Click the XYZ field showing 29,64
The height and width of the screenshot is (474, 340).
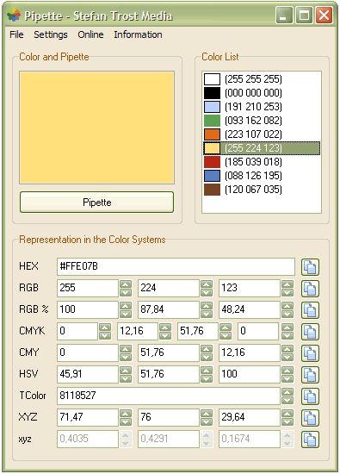coord(250,417)
